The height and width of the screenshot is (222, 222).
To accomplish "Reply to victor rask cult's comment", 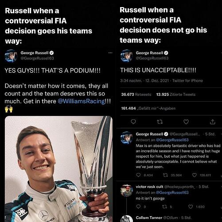I will [138, 206].
